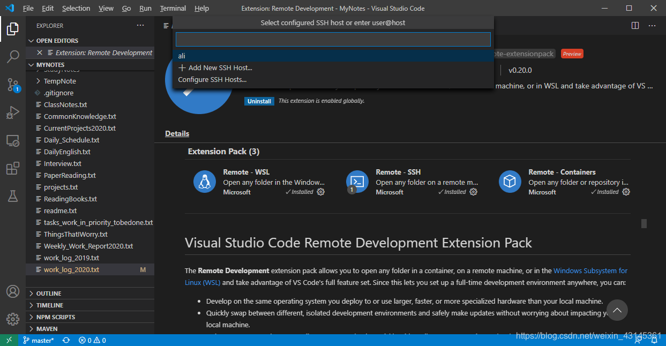
Task: Open the File menu
Action: click(28, 8)
